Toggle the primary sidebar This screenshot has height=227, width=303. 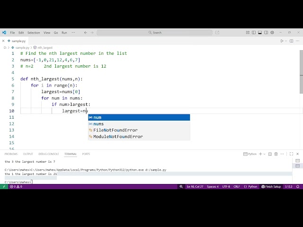254,33
